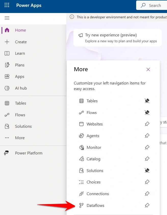Open Dataflows from More panel
This screenshot has height=215, width=167.
(x=95, y=205)
